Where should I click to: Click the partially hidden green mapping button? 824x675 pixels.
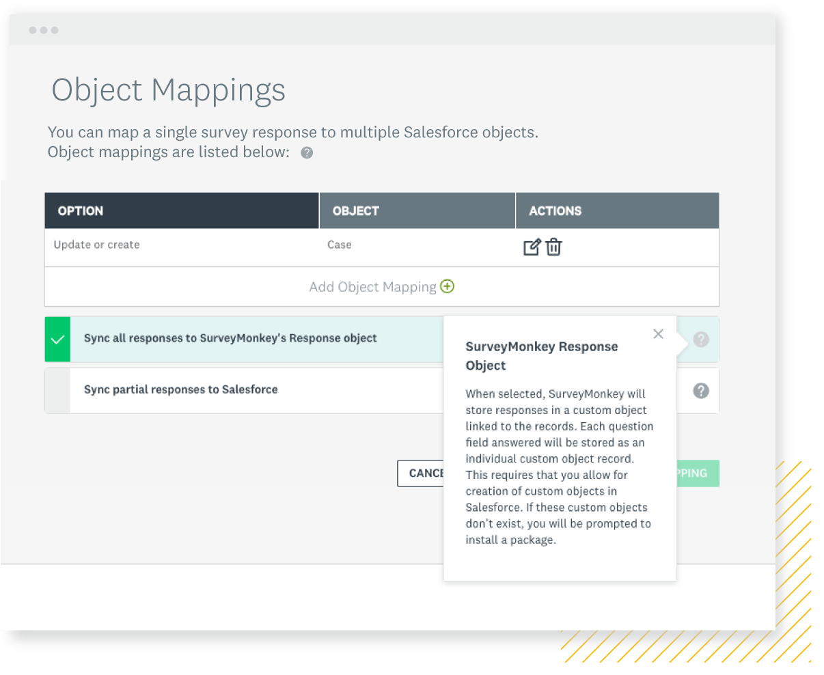(698, 473)
